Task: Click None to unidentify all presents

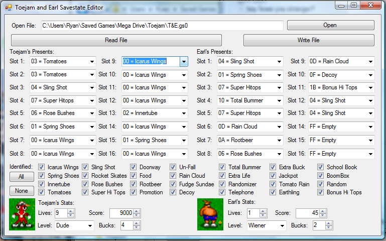Action: [22, 191]
